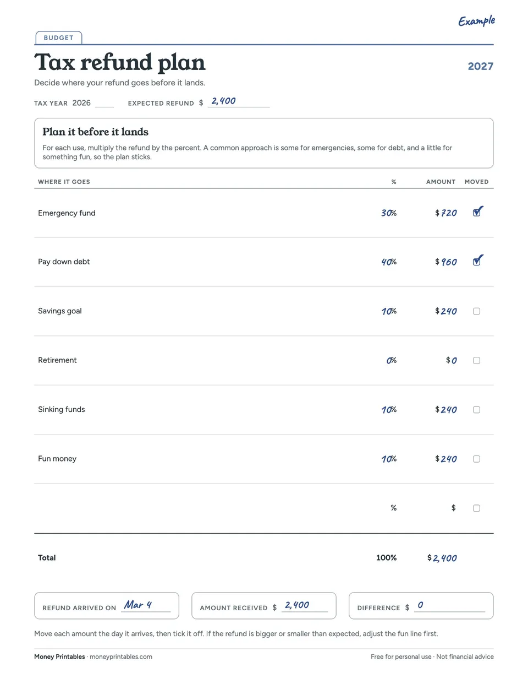Uncheck the Pay down debt moved checkbox
Viewport: 528px width, 684px height.
tap(476, 262)
